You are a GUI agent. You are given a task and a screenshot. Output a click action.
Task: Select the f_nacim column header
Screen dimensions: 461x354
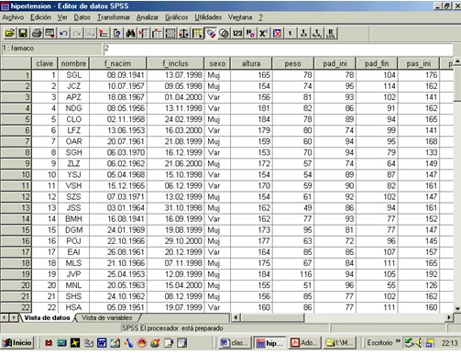click(x=117, y=63)
